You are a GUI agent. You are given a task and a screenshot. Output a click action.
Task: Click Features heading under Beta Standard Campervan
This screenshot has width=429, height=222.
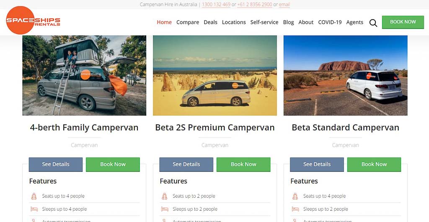pyautogui.click(x=304, y=181)
